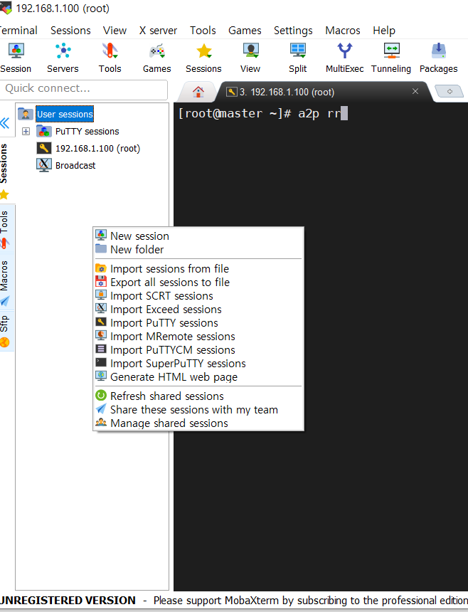Choose New folder from context menu

click(x=198, y=249)
